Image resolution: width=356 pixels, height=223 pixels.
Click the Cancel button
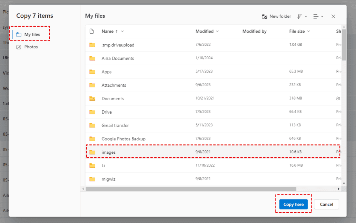pos(326,204)
